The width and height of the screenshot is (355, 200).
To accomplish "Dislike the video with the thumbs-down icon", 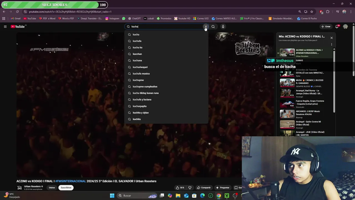I will (190, 187).
